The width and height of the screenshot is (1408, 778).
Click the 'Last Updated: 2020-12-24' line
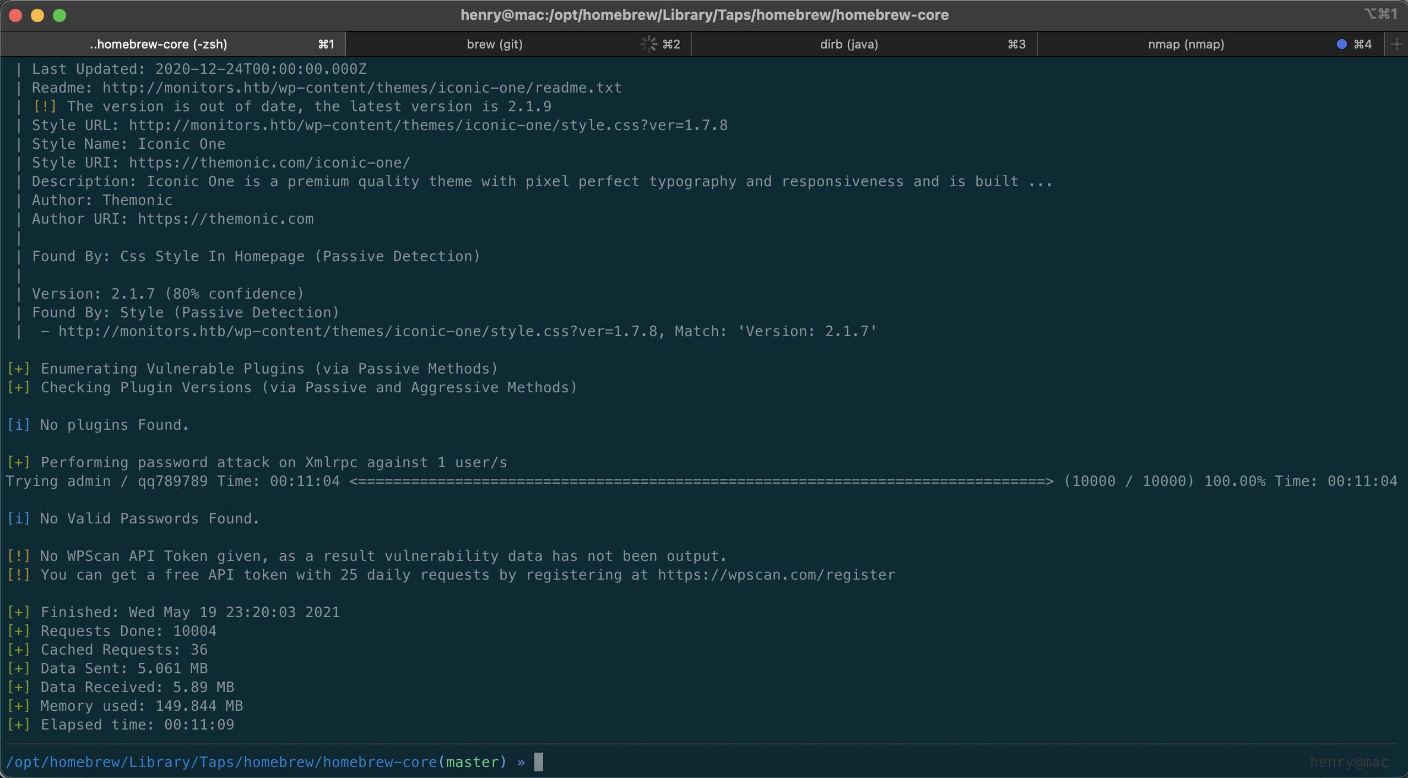click(199, 69)
